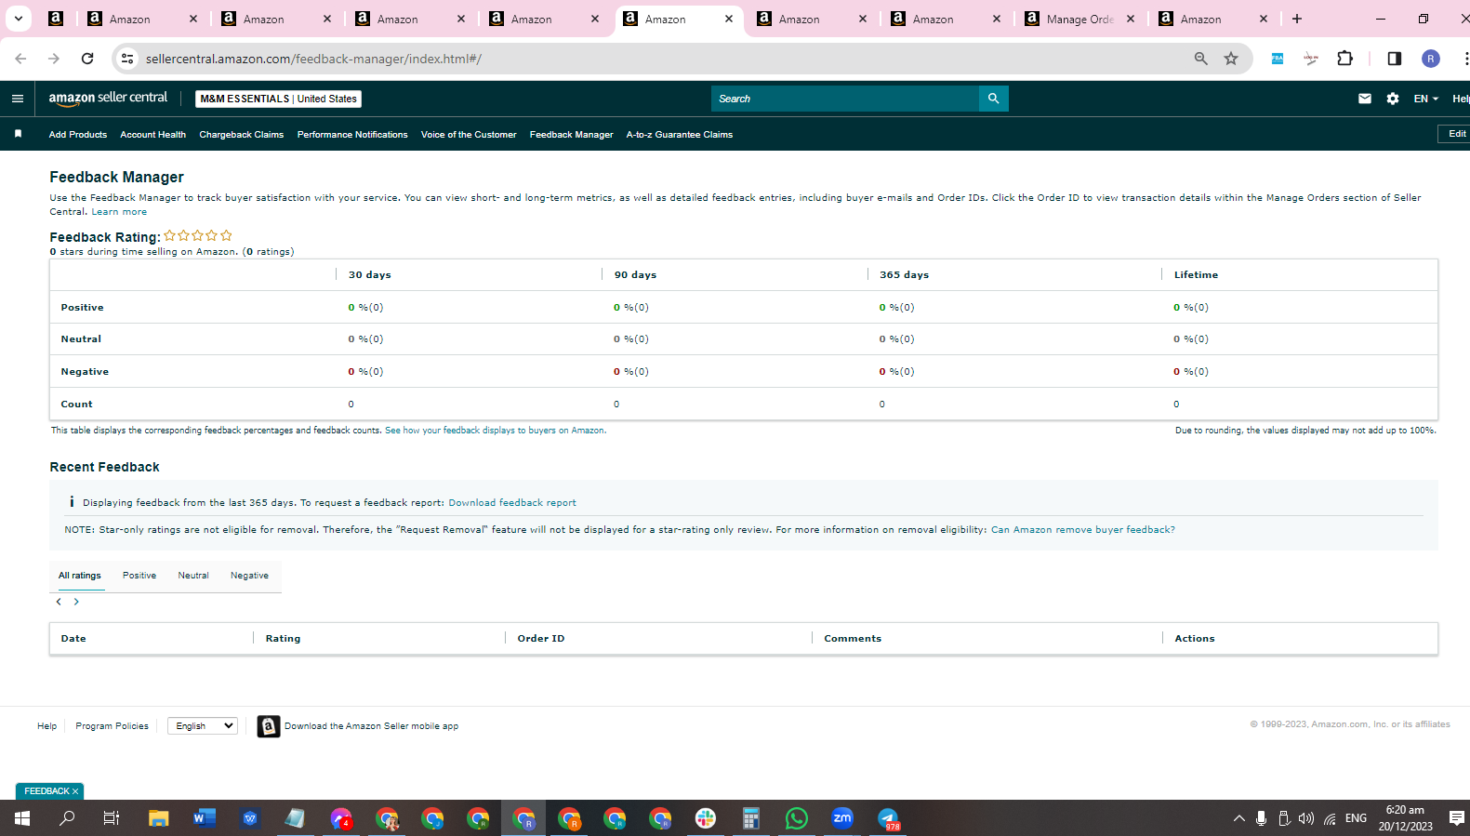Open Telegram from the taskbar
Image resolution: width=1470 pixels, height=836 pixels.
pos(888,818)
